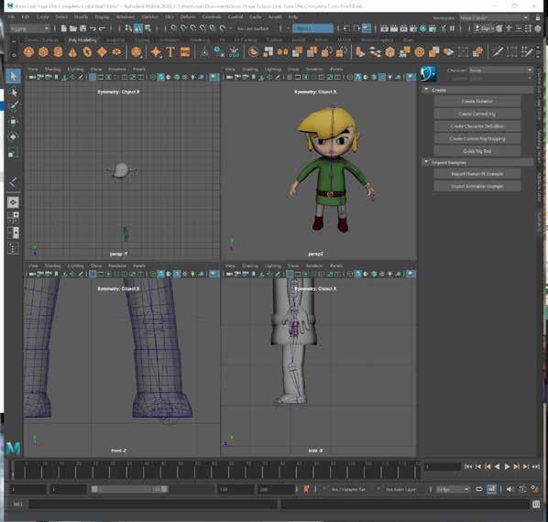Click the Undo arrow icon

93,28
